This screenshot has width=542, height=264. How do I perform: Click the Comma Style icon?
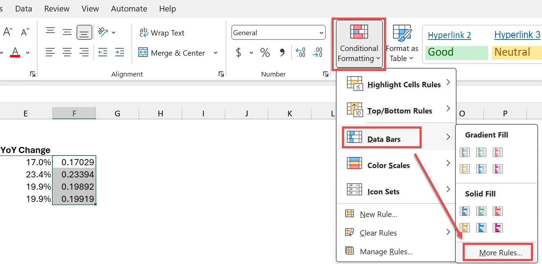pos(282,53)
